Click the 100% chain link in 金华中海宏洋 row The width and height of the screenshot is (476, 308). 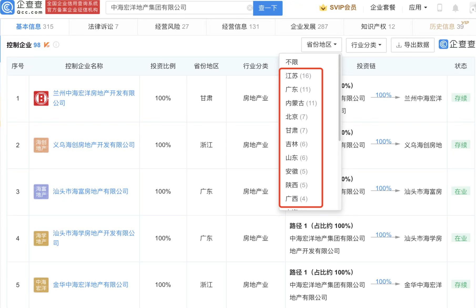(x=383, y=281)
